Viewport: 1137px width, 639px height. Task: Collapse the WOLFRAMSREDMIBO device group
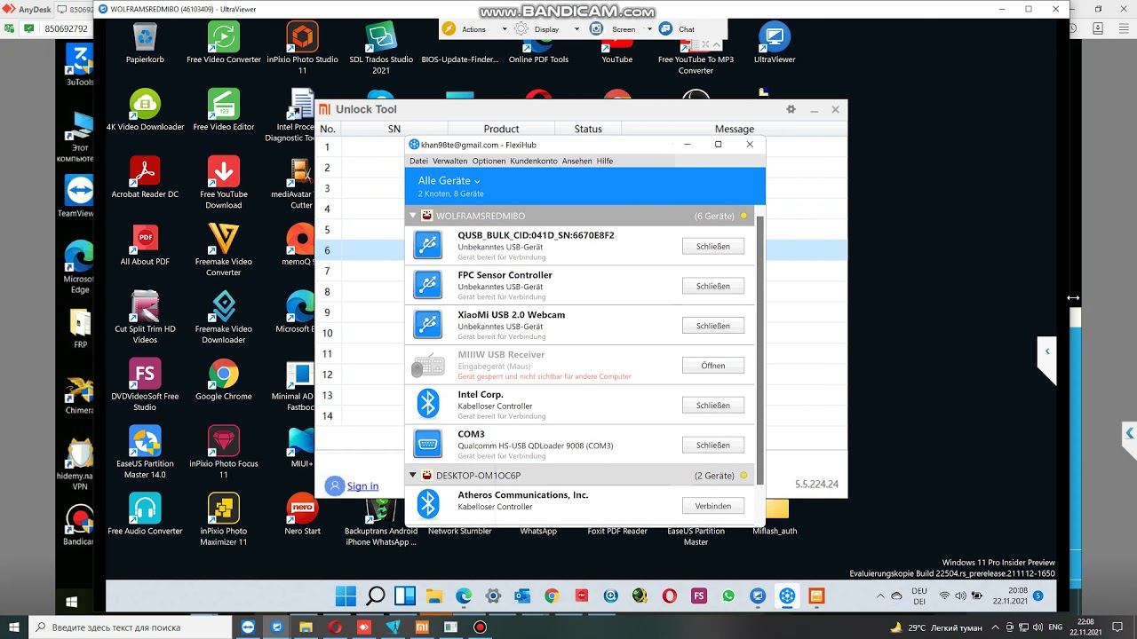[412, 216]
